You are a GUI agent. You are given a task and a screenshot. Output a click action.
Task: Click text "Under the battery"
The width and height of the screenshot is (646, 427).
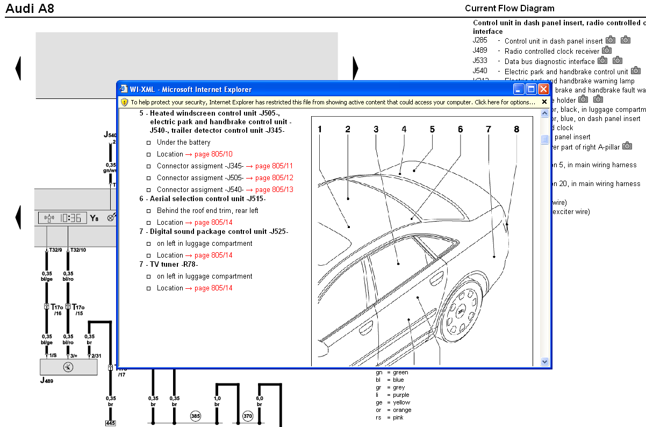[184, 143]
